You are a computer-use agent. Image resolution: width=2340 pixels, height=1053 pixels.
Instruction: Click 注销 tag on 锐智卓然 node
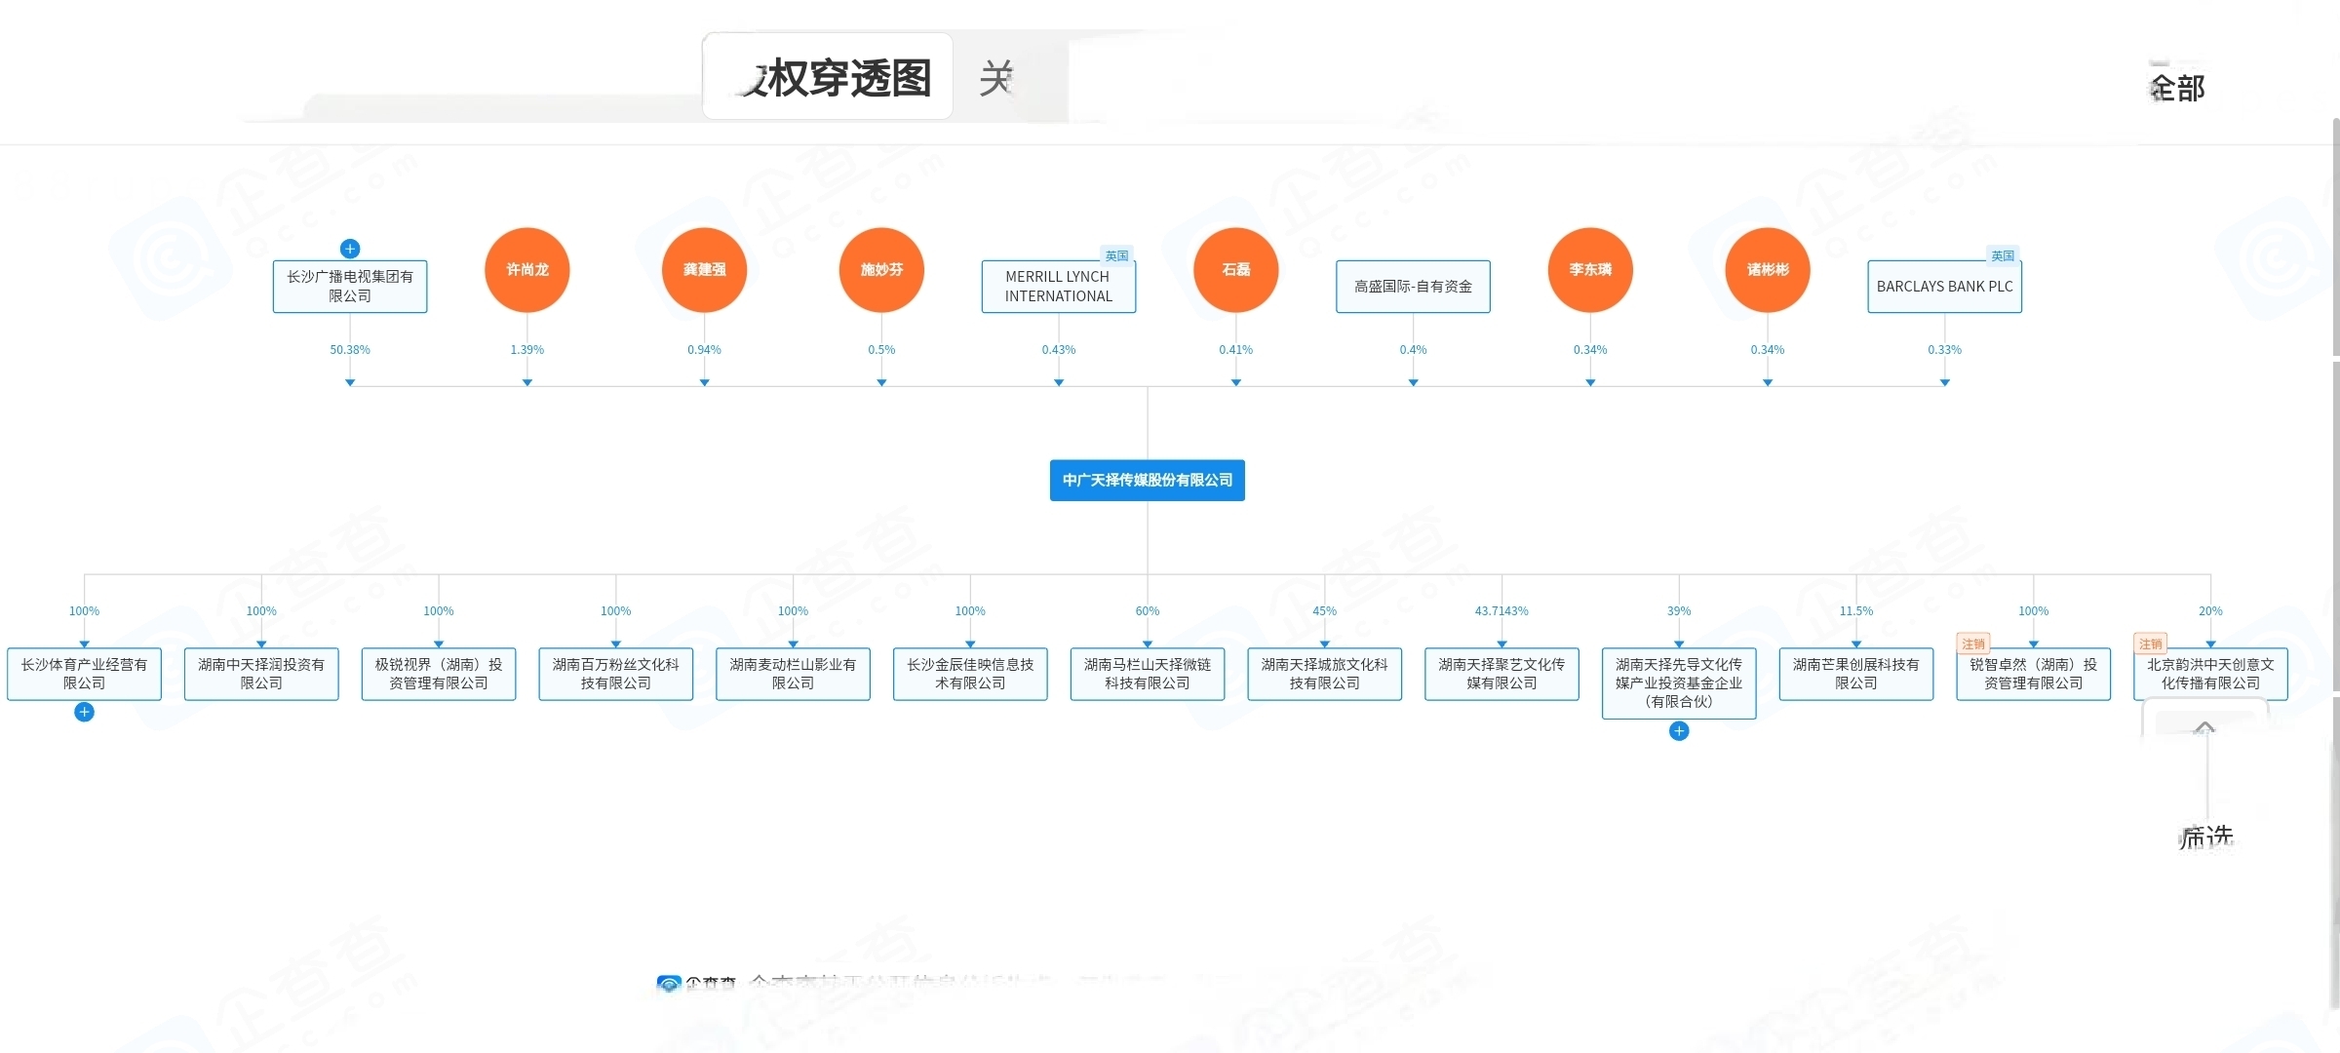tap(1972, 643)
